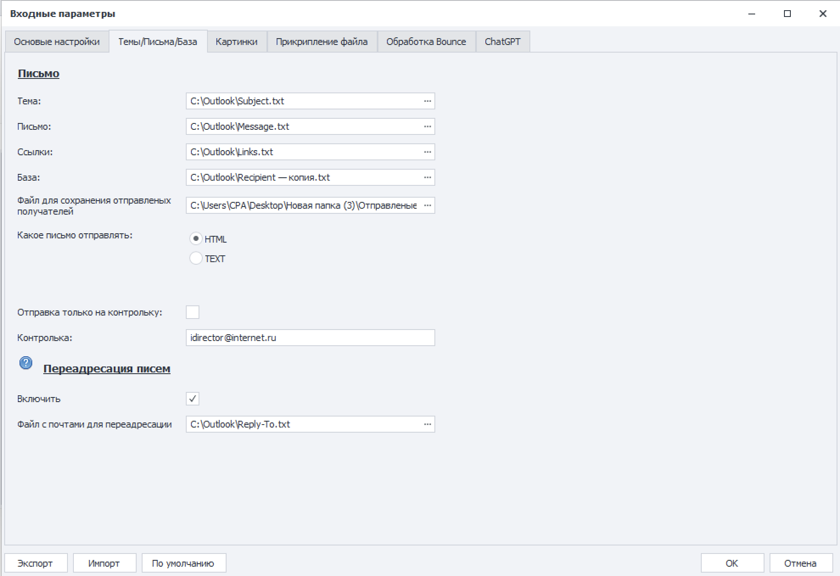Viewport: 840px width, 576px height.
Task: Select TEXT letter type radio button
Action: click(196, 258)
